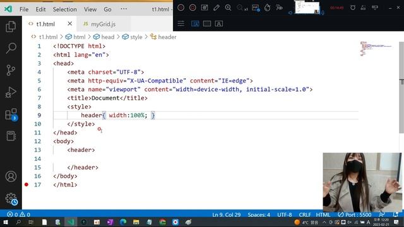Open the Search view in activity bar
The width and height of the screenshot is (404, 227).
pyautogui.click(x=11, y=48)
